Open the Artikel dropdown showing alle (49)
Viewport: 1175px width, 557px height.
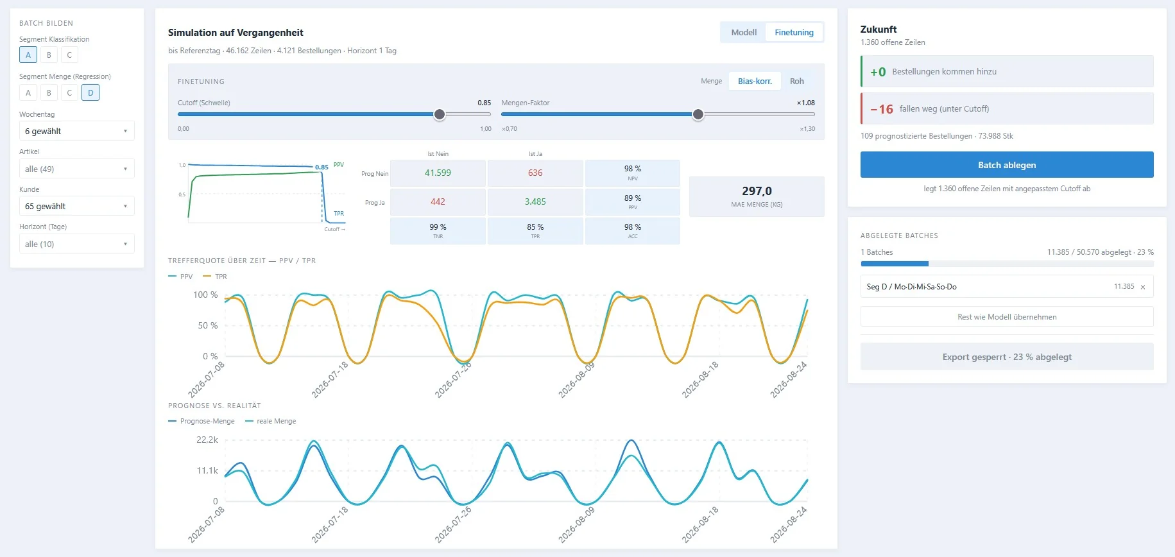[77, 169]
